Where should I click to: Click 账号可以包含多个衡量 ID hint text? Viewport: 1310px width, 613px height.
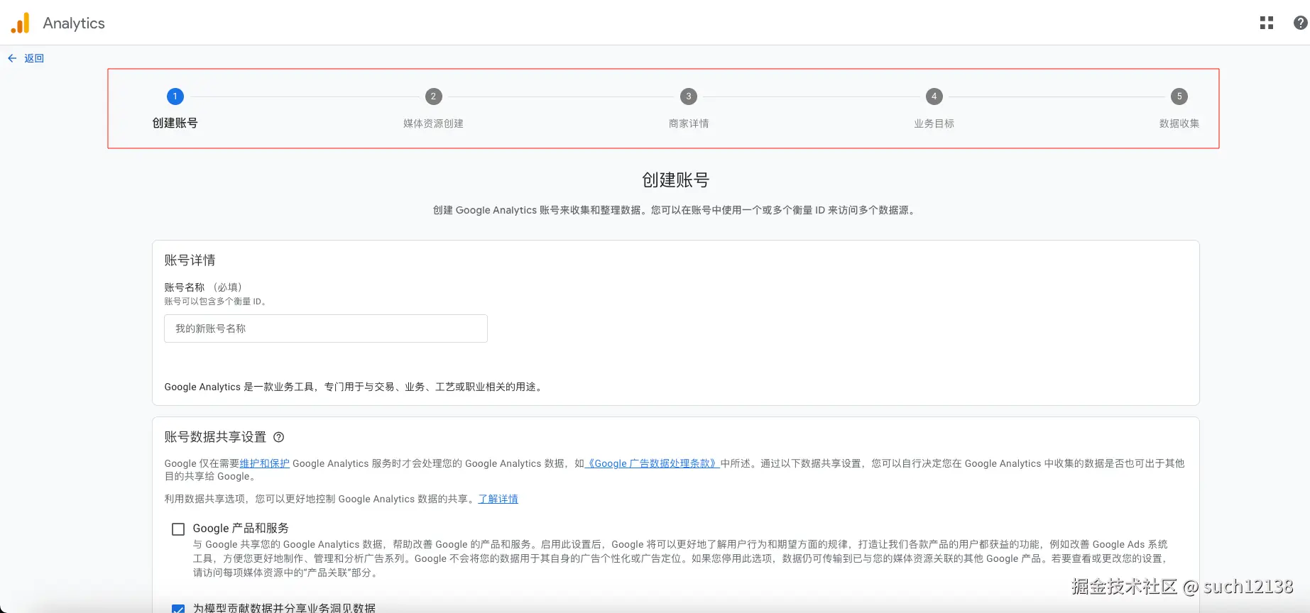(215, 302)
